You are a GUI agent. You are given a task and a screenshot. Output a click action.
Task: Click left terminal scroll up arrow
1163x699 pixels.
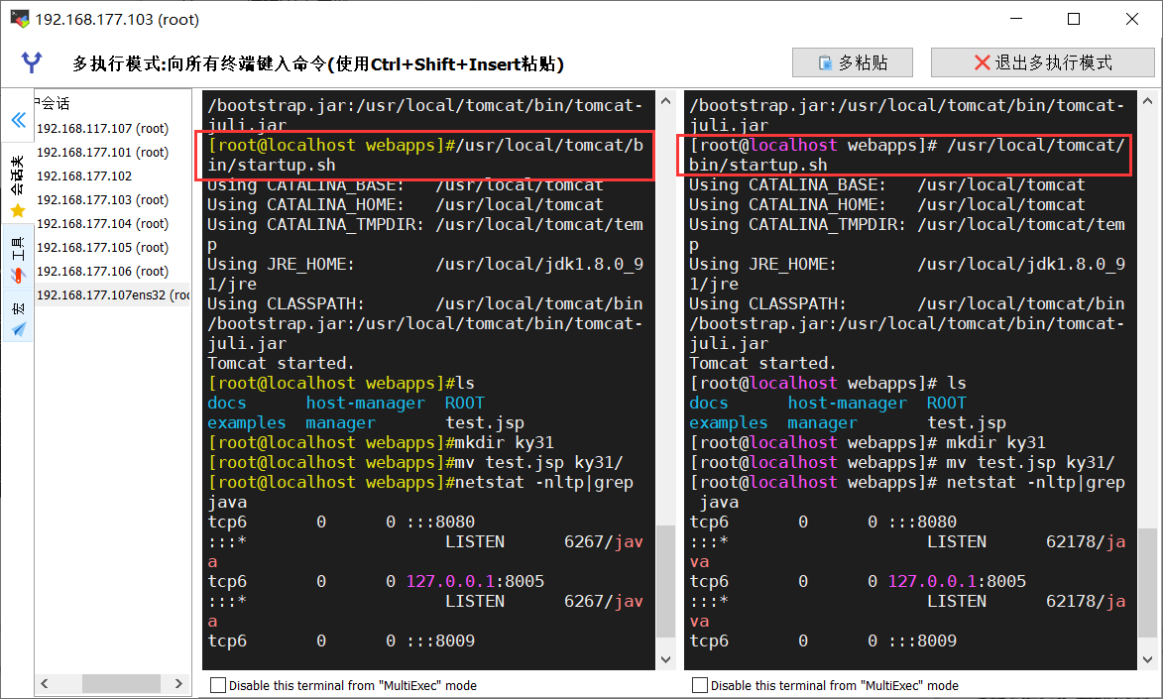point(665,101)
